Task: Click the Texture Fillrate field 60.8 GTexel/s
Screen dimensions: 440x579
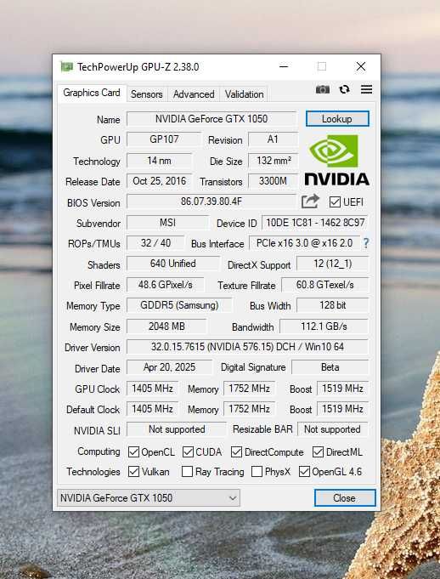Action: [x=325, y=285]
